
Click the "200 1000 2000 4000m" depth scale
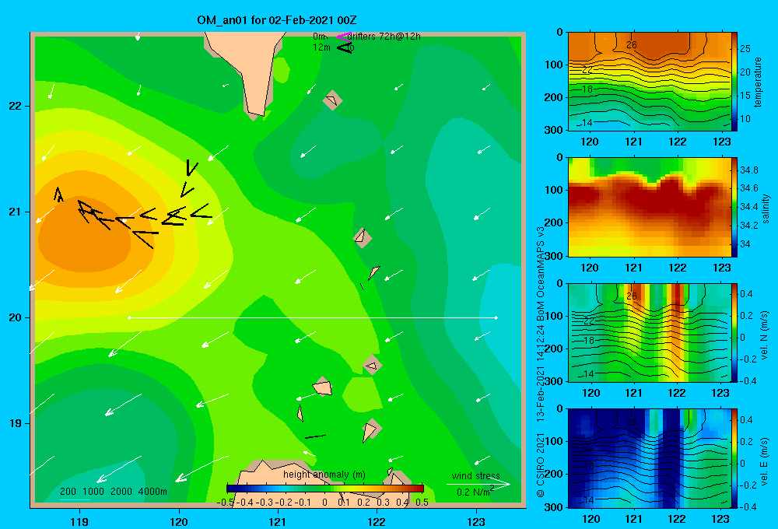tap(113, 492)
